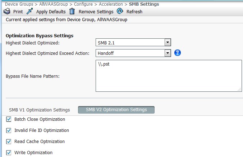Click the Configure breadcrumb
243x157 pixels.
pos(83,4)
